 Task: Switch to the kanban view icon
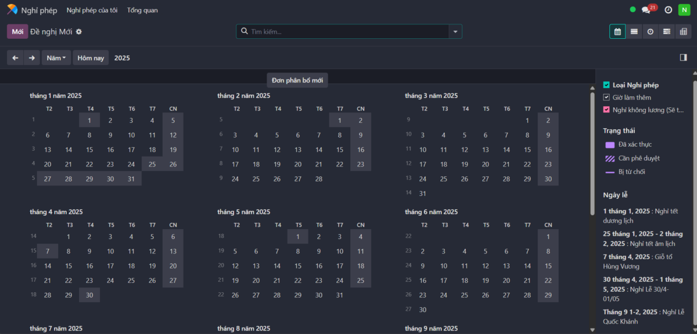pyautogui.click(x=666, y=31)
